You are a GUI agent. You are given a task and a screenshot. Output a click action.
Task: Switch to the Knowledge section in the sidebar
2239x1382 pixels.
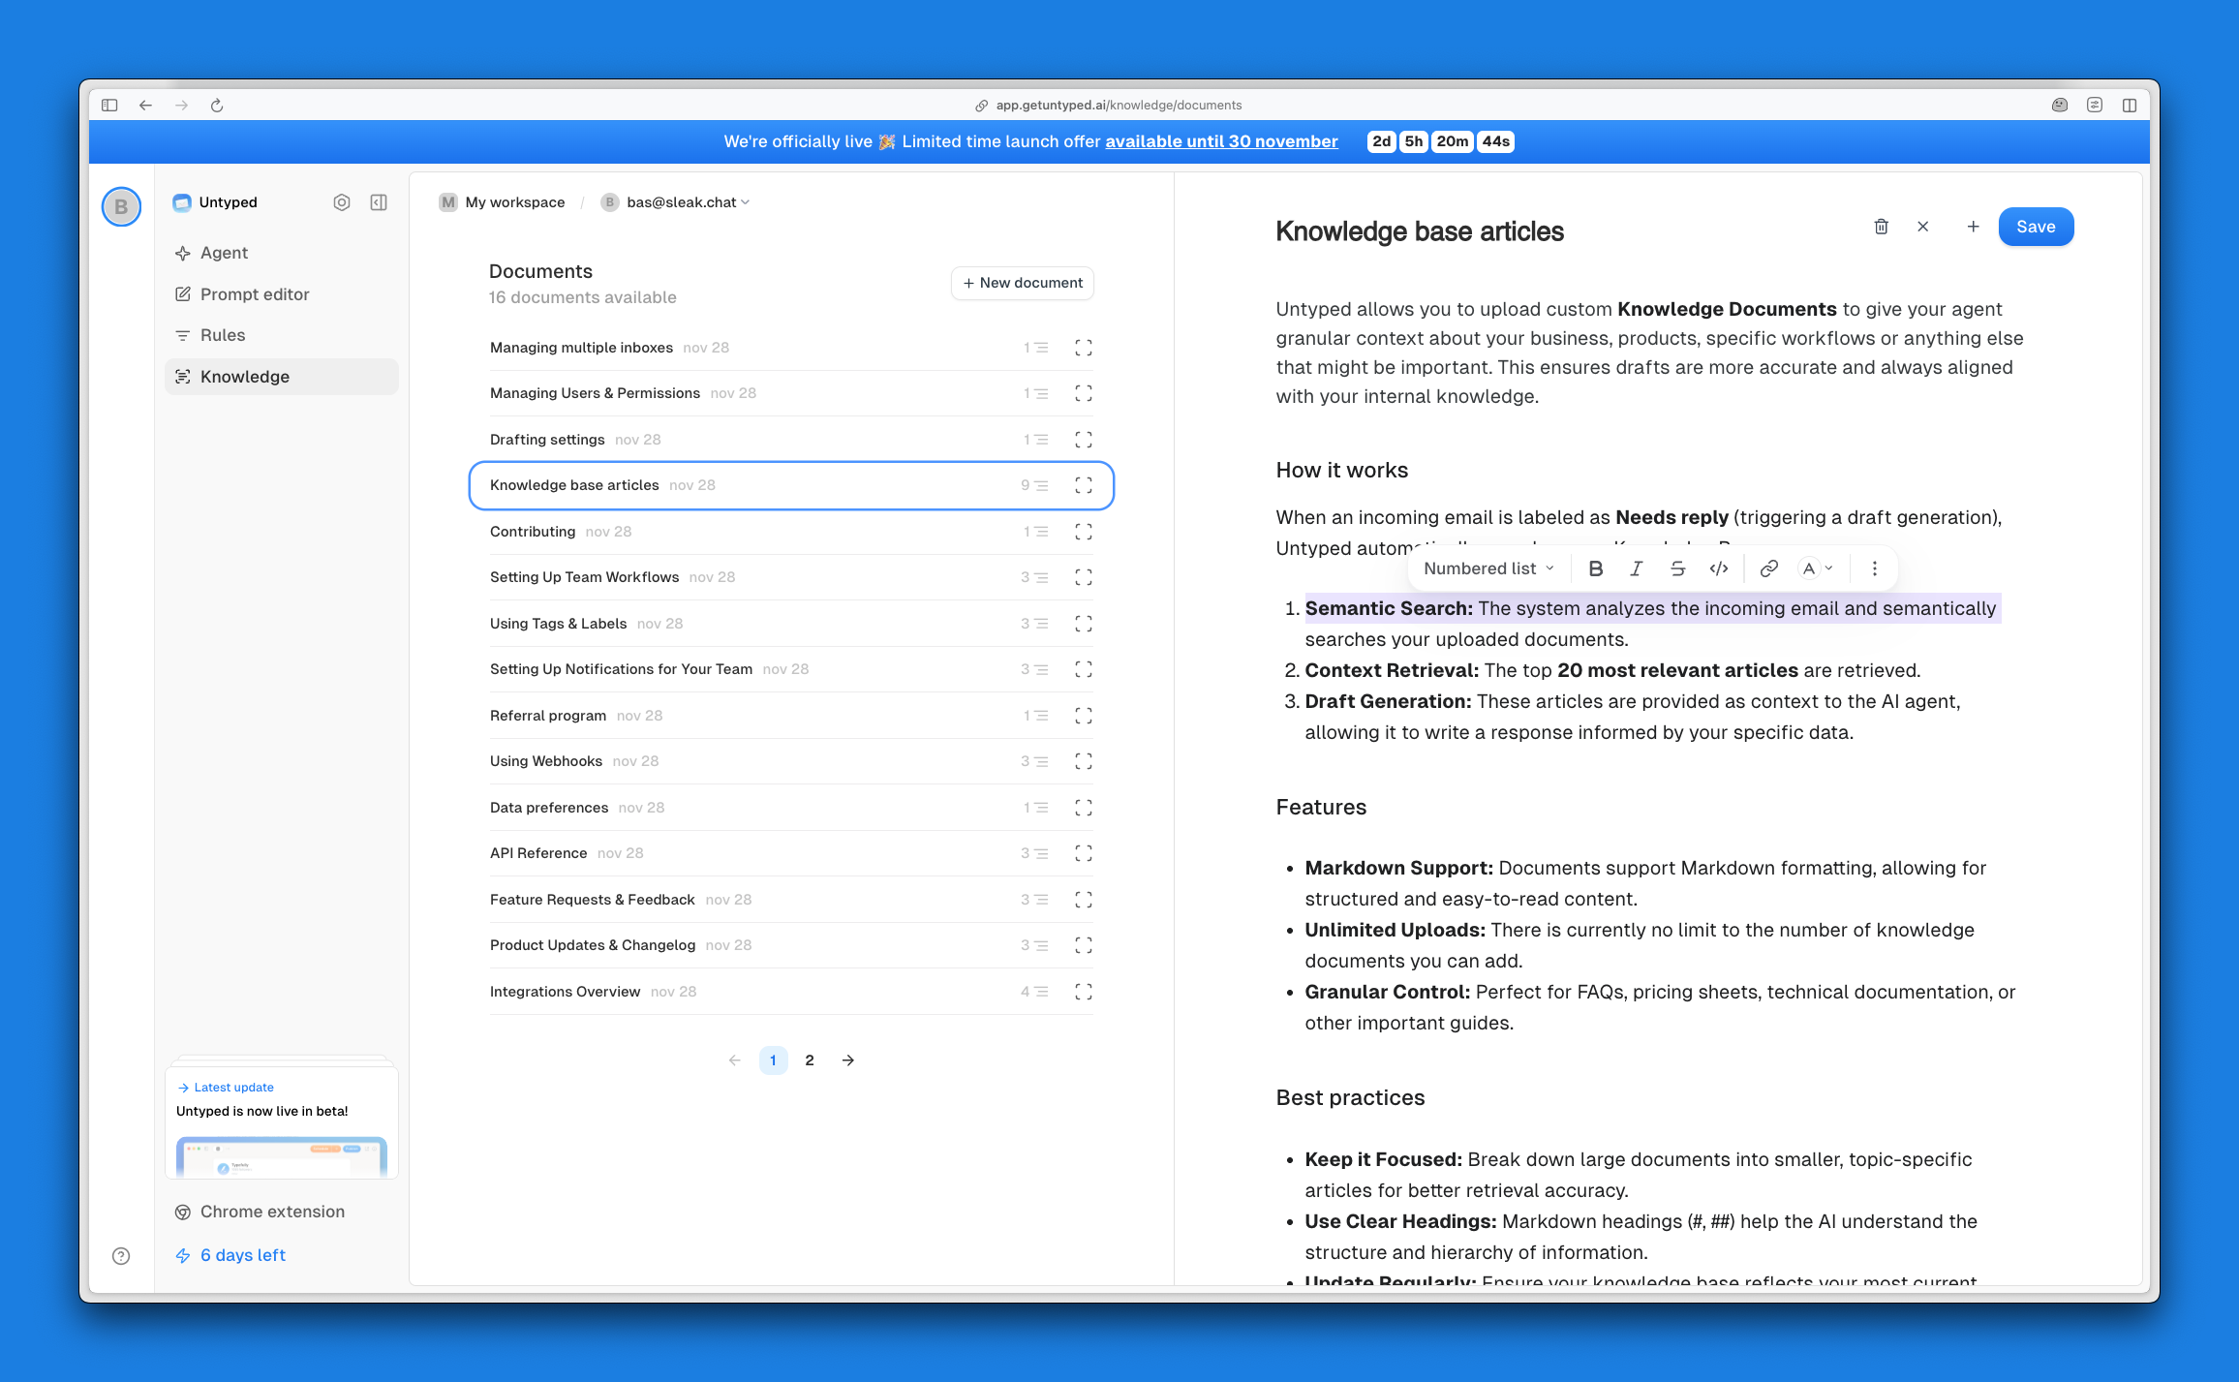tap(244, 377)
